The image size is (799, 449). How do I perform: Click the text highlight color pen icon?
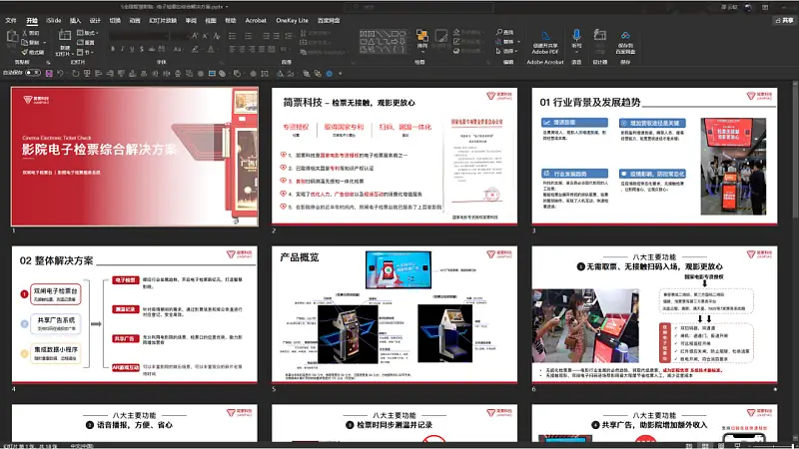point(195,49)
